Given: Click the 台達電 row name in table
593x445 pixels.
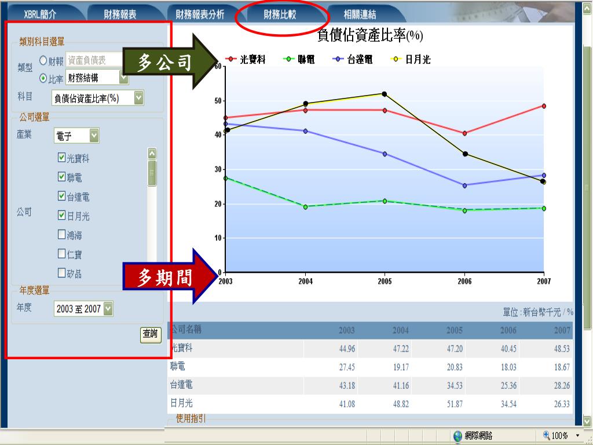Looking at the screenshot, I should pyautogui.click(x=181, y=385).
